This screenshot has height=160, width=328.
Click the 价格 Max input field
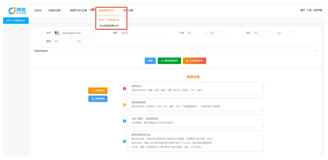click(x=218, y=33)
